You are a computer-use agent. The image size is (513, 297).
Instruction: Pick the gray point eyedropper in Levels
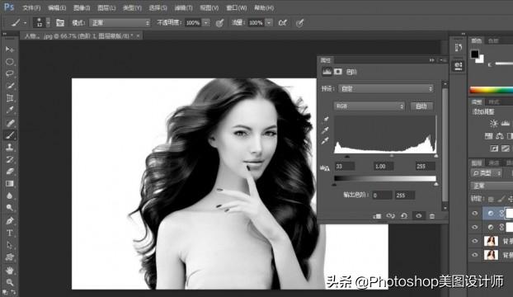(325, 130)
